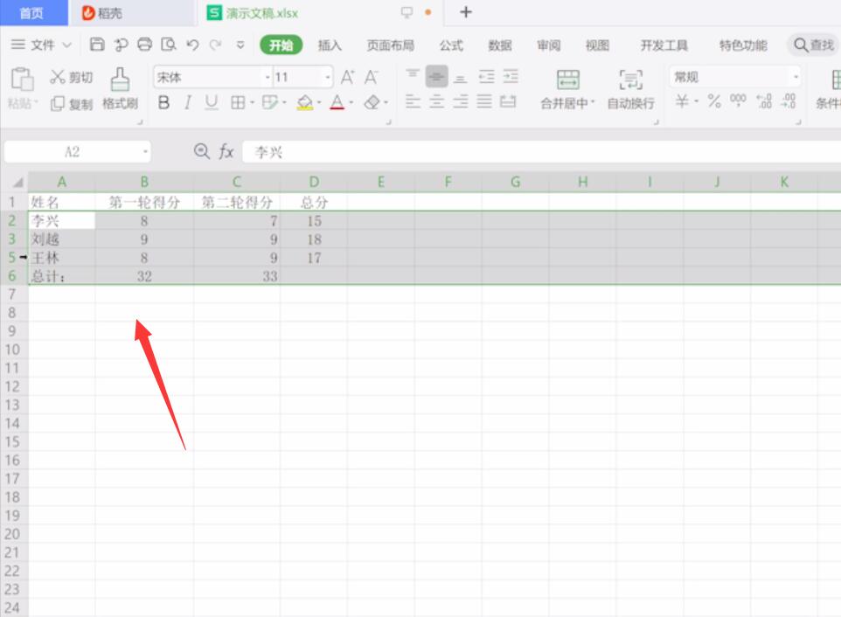The image size is (841, 617).
Task: Increase indent of cell content
Action: click(x=510, y=77)
